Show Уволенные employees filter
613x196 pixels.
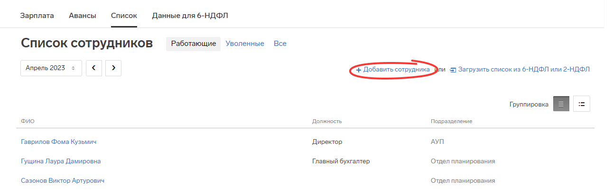coord(245,44)
